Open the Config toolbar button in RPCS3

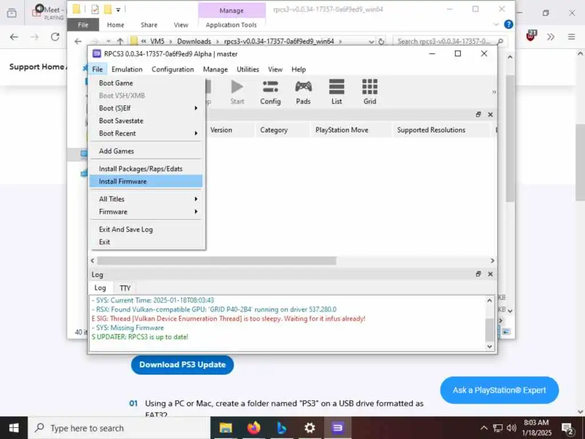[270, 92]
